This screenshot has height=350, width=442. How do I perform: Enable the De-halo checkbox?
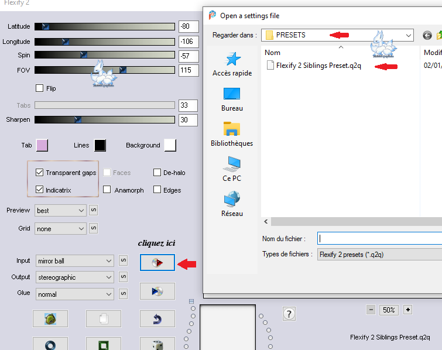(157, 173)
